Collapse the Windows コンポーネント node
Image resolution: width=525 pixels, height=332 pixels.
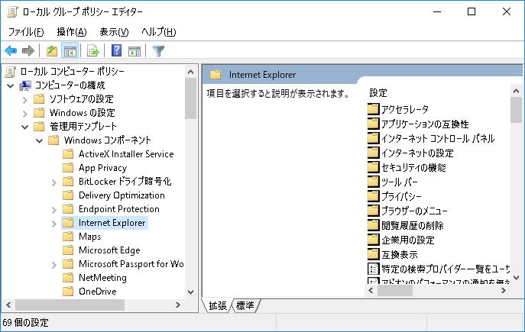pos(39,140)
